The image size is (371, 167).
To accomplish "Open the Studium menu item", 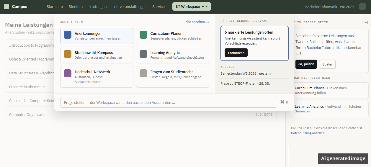I will pyautogui.click(x=76, y=6).
